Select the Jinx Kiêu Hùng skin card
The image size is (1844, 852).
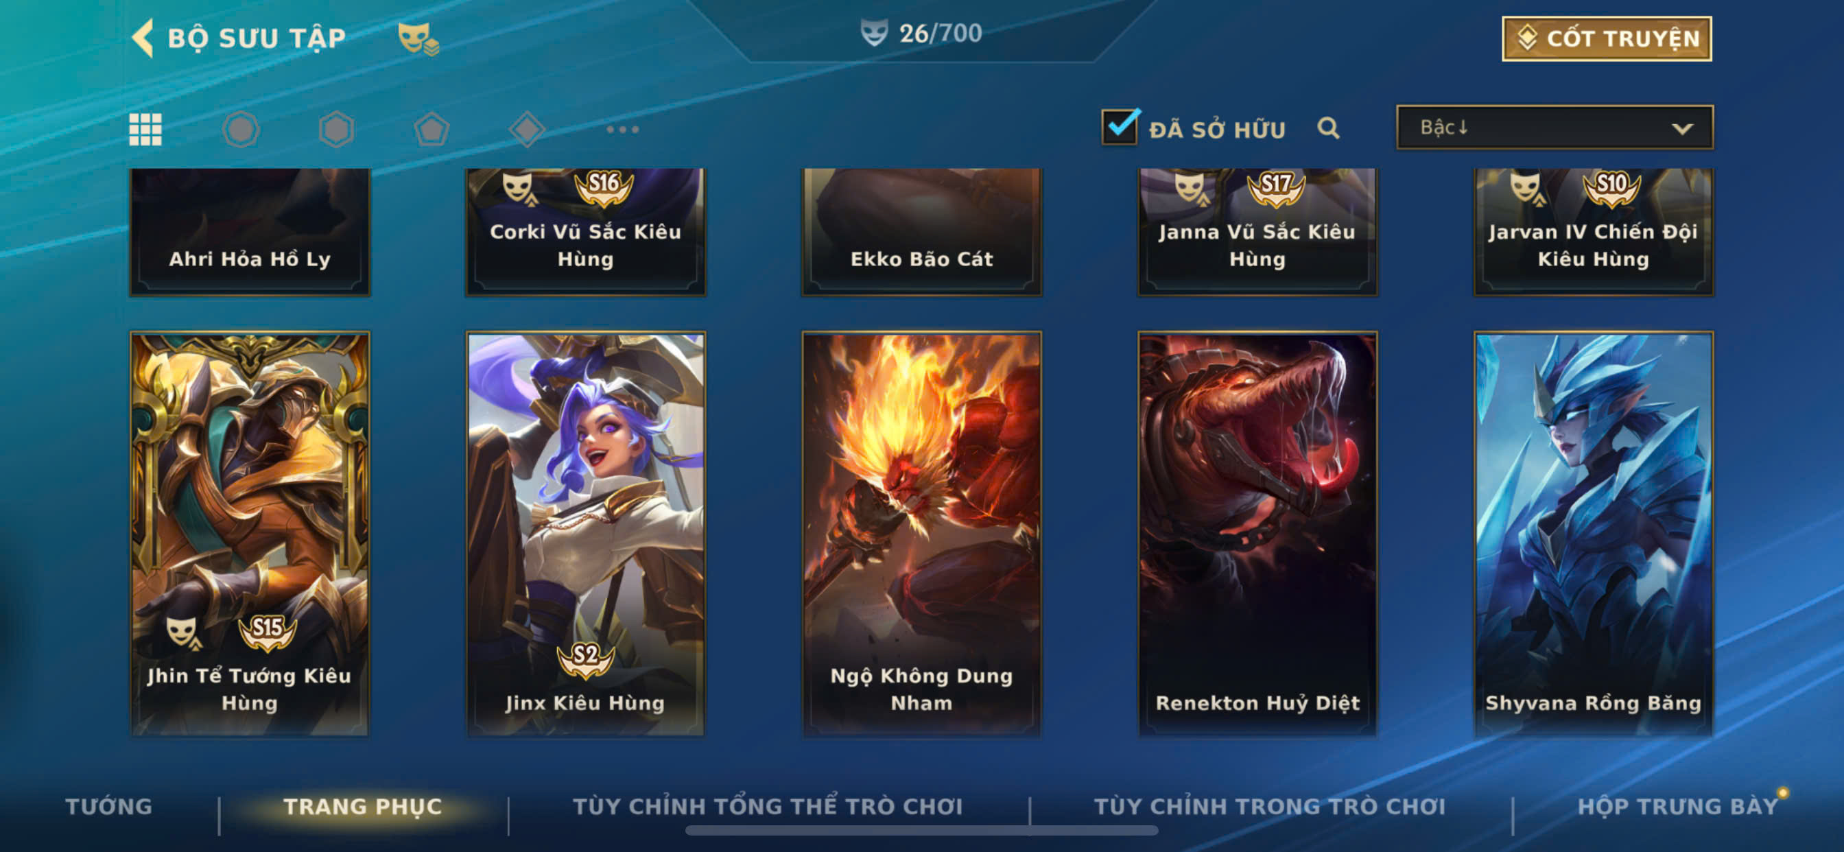[x=586, y=534]
